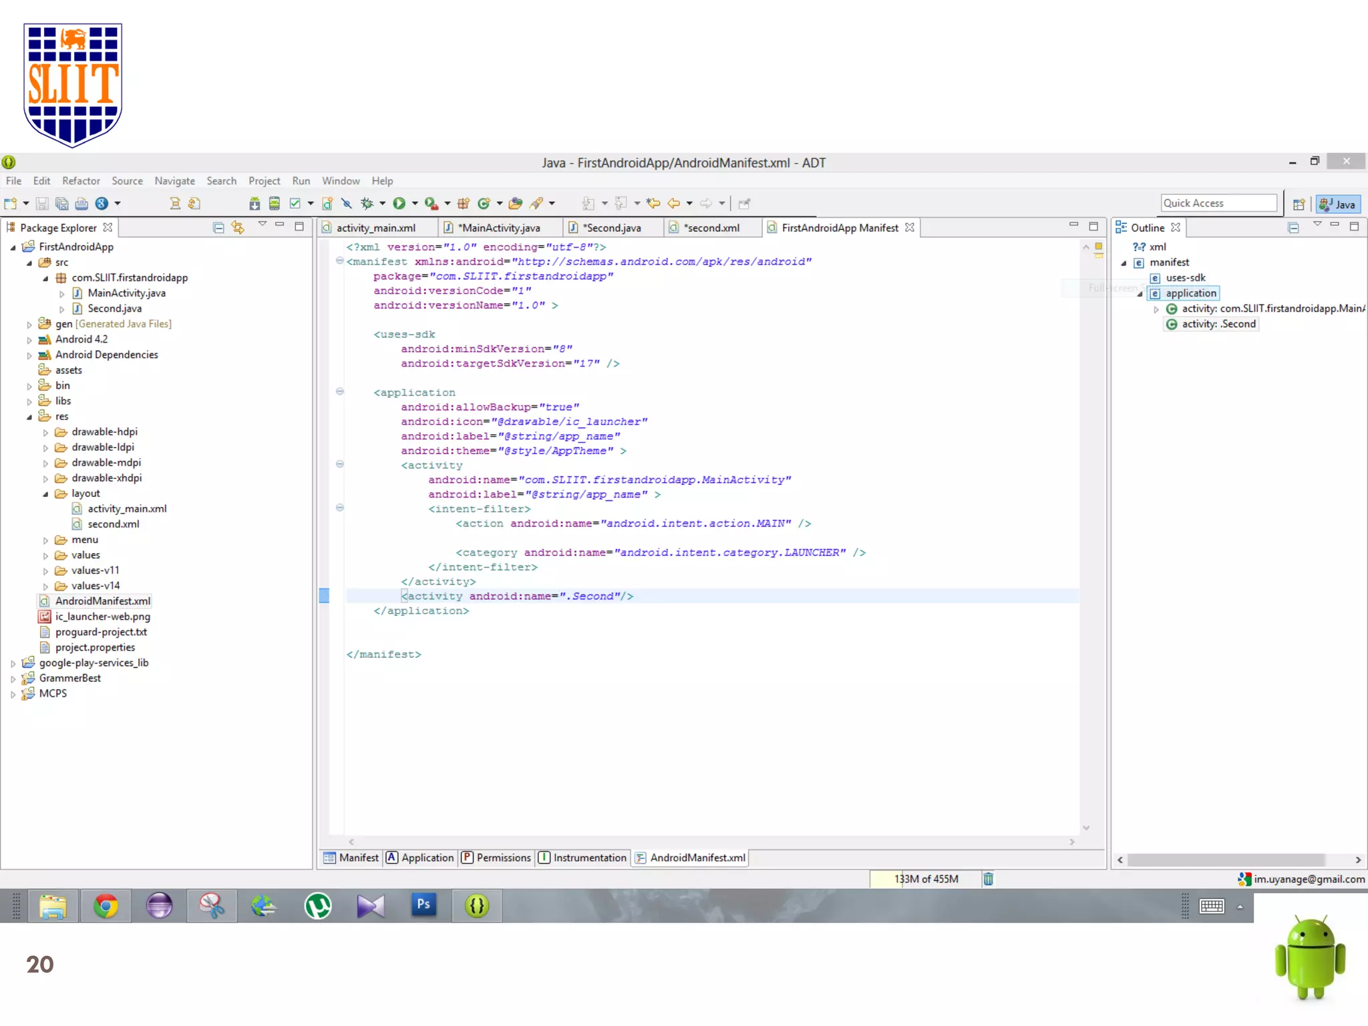Collapse the layout folder in tree
Screen dimensions: 1368x1026
[x=45, y=494]
